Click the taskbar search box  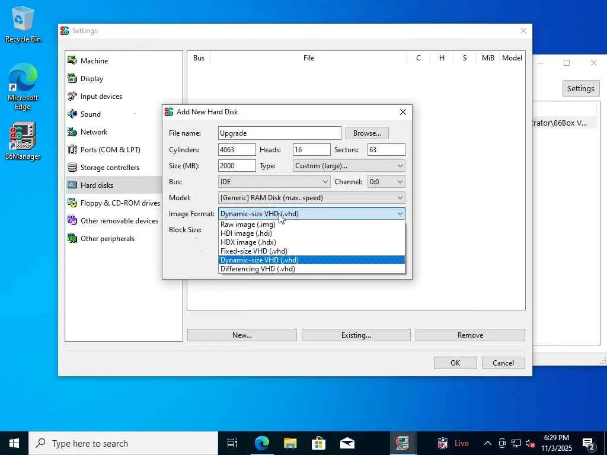[x=123, y=443]
